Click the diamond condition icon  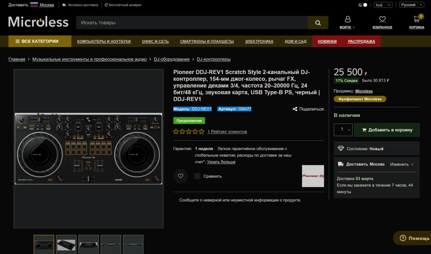[x=340, y=148]
